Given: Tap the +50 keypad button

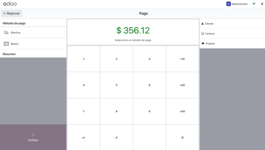Looking at the screenshot, I should click(182, 111).
